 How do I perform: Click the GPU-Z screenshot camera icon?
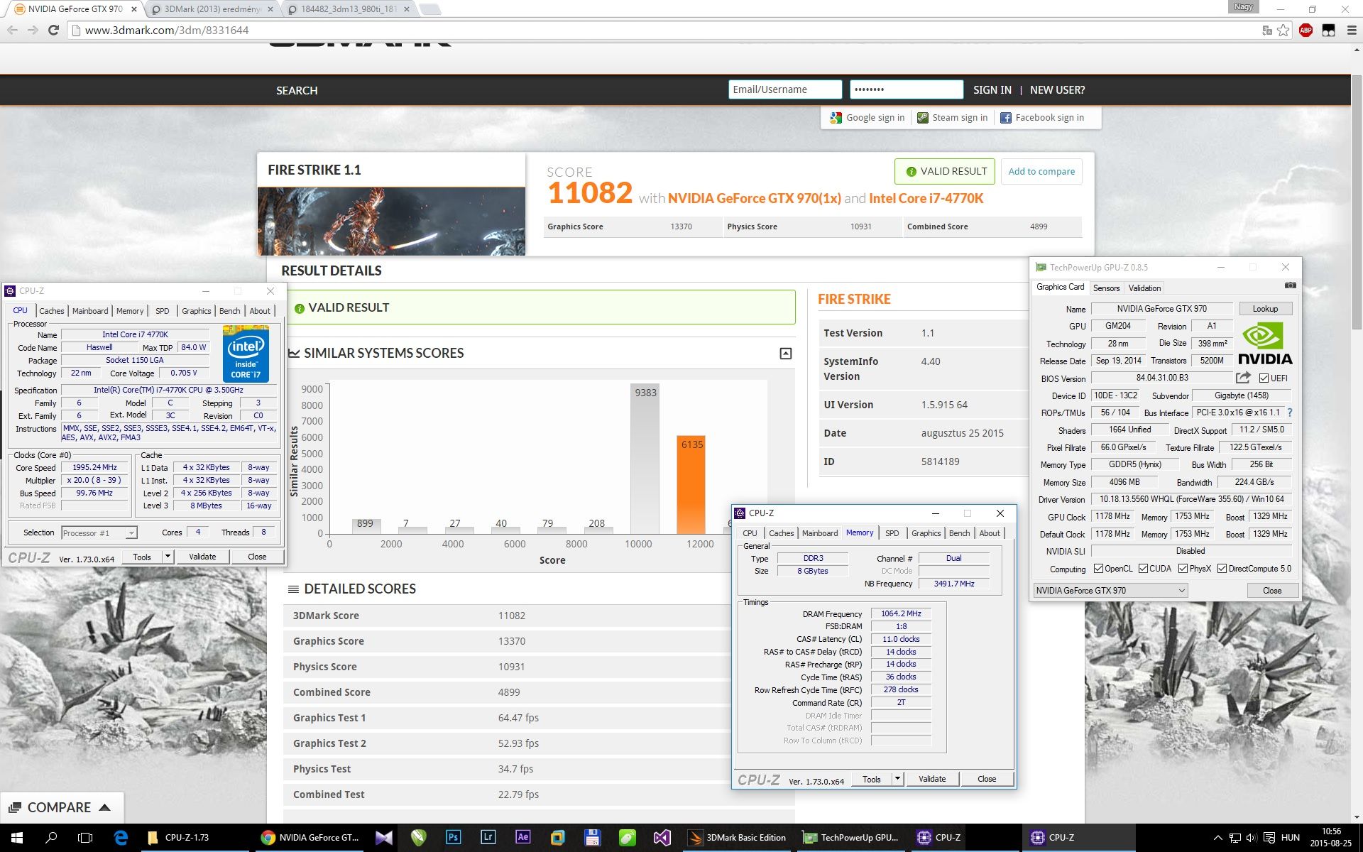click(x=1290, y=285)
